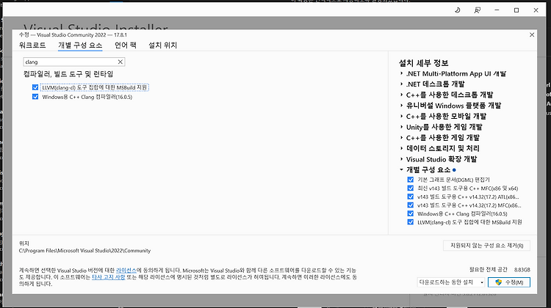Toggle v143 C++ v14.32(17.2) ATL checkbox
Viewport: 551px width, 308px height.
click(x=411, y=197)
